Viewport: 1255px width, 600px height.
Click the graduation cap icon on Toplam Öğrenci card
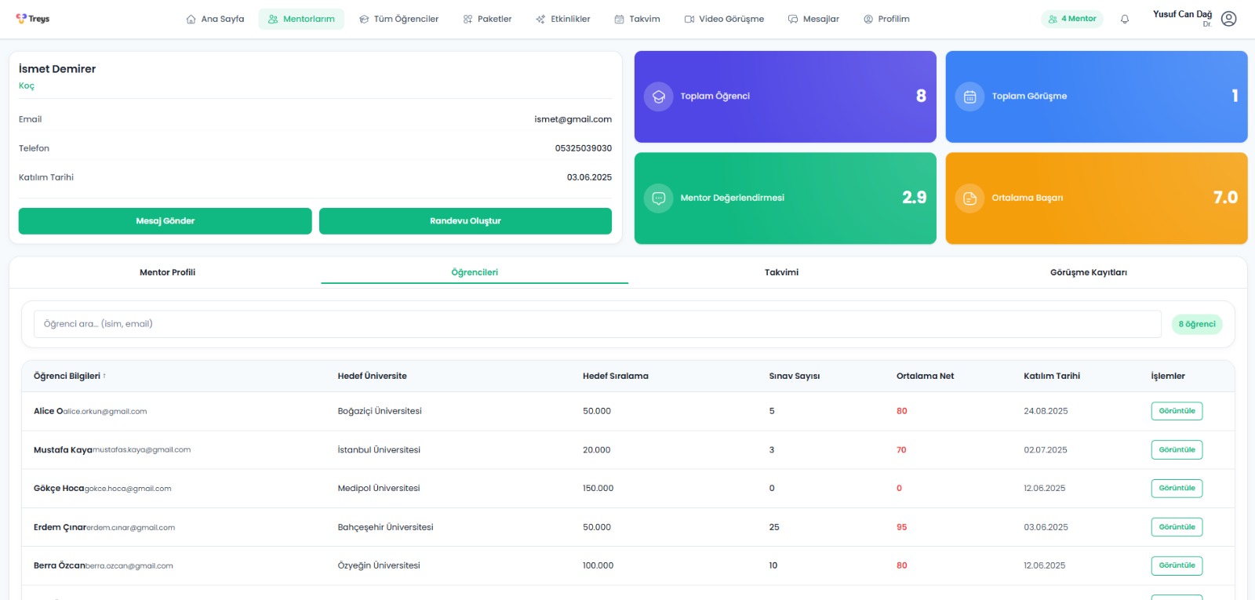tap(659, 96)
